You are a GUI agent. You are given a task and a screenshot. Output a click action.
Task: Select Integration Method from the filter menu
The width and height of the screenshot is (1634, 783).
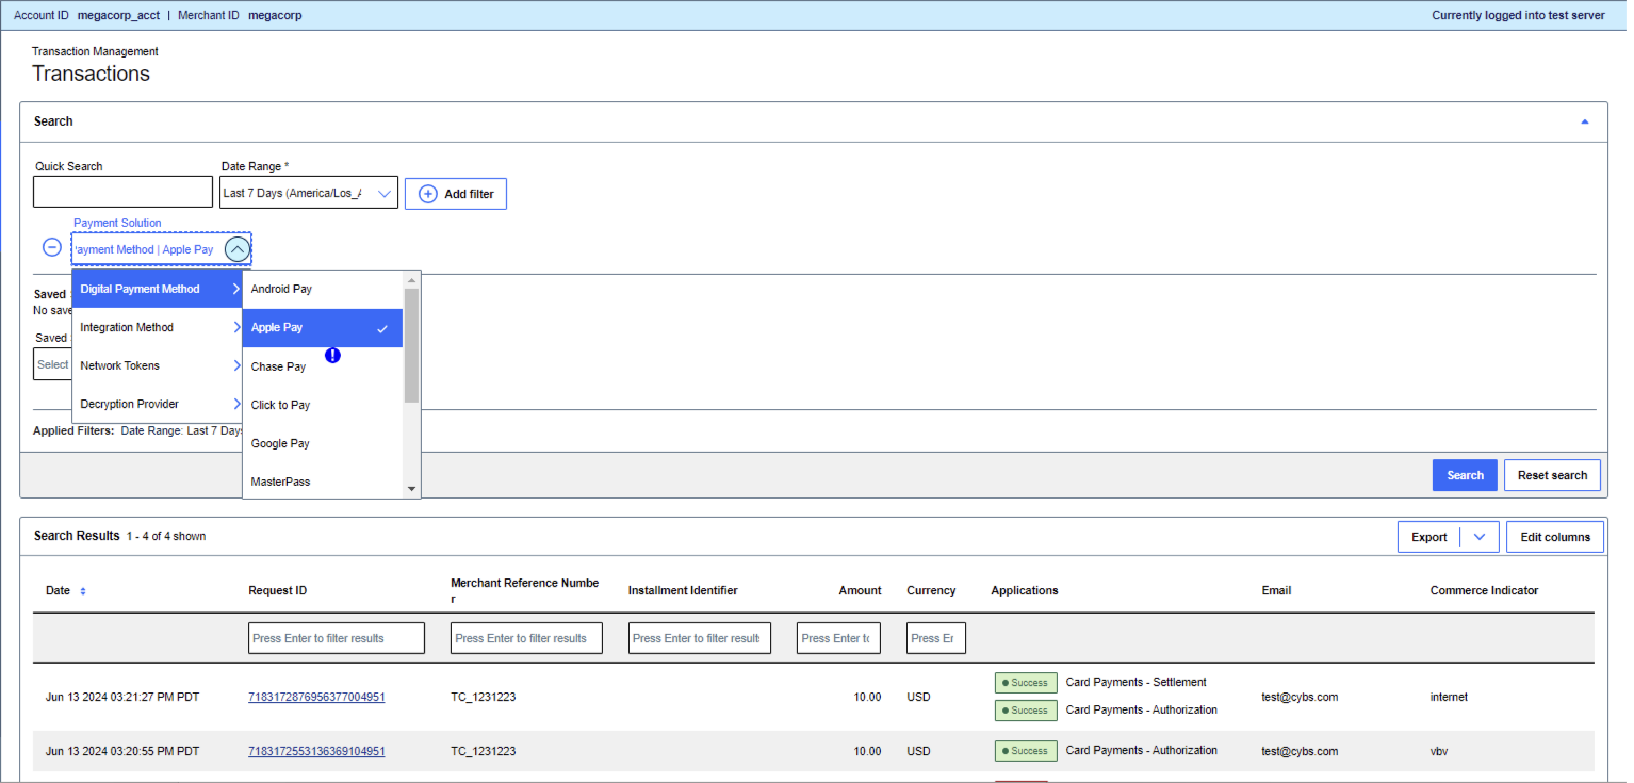pyautogui.click(x=127, y=328)
